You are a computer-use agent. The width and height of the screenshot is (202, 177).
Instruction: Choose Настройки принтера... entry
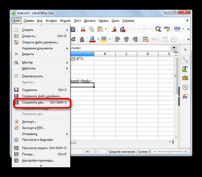[x=41, y=160]
